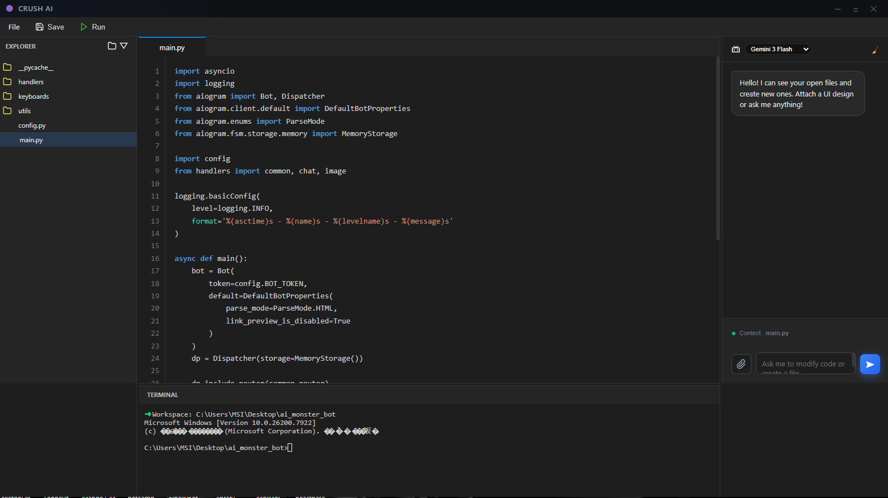Send the chat message with arrow button

pos(870,364)
